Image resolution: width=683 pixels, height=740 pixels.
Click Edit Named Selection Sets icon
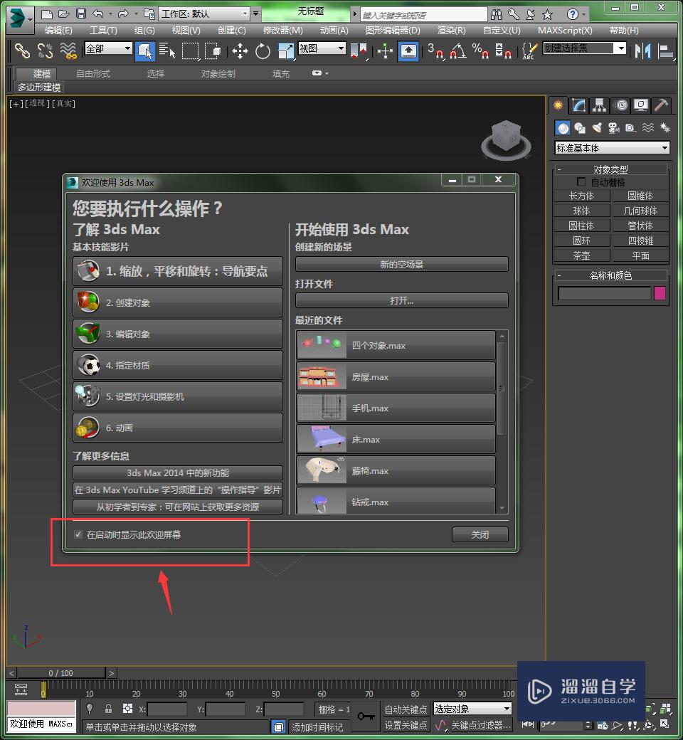[529, 51]
